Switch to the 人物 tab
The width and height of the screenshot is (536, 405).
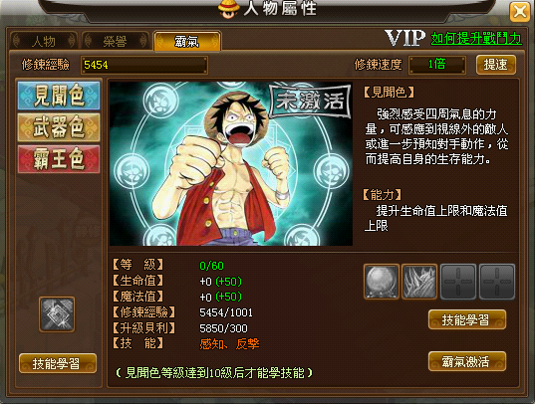44,41
